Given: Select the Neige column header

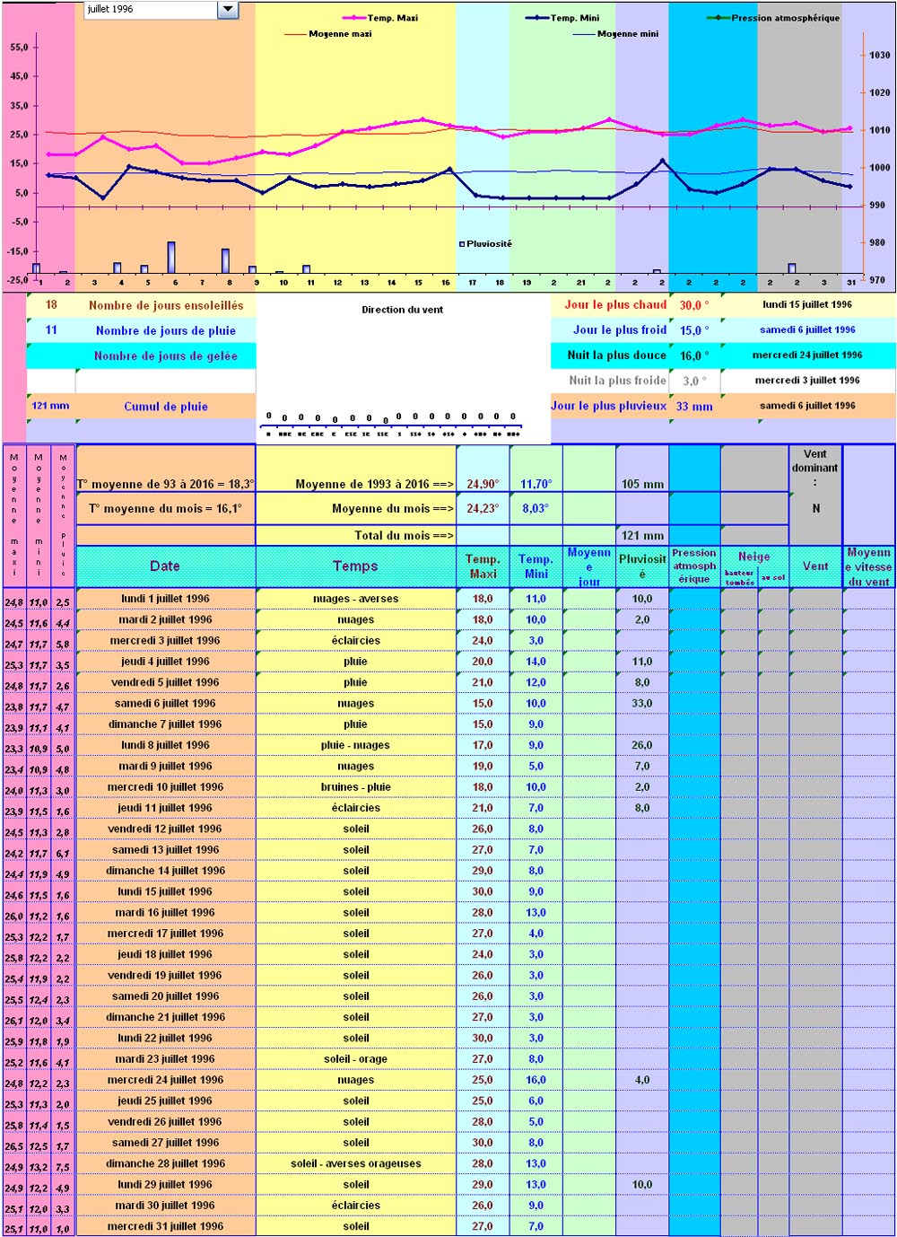Looking at the screenshot, I should [753, 557].
